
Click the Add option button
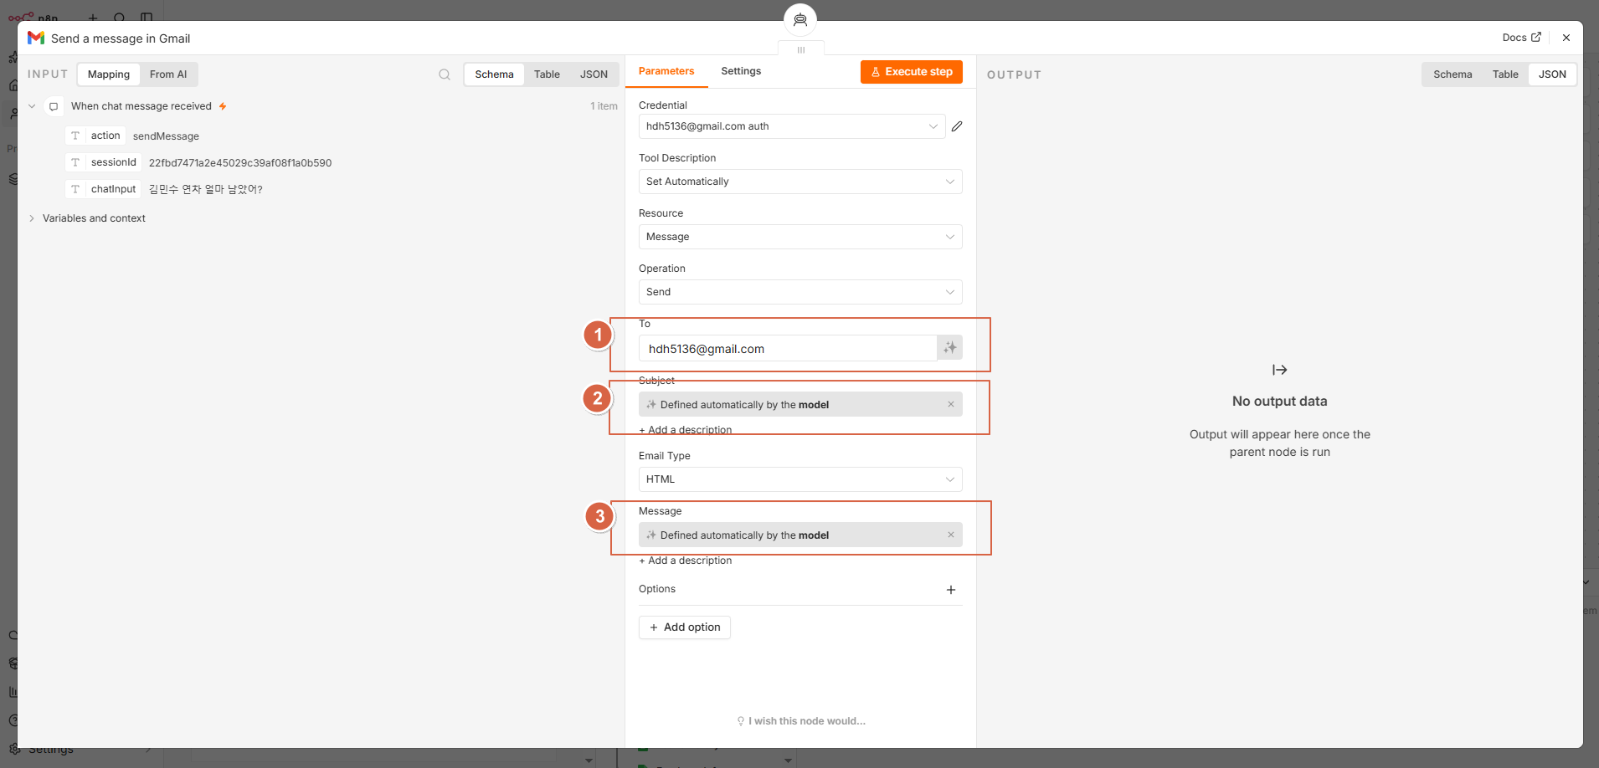tap(685, 627)
